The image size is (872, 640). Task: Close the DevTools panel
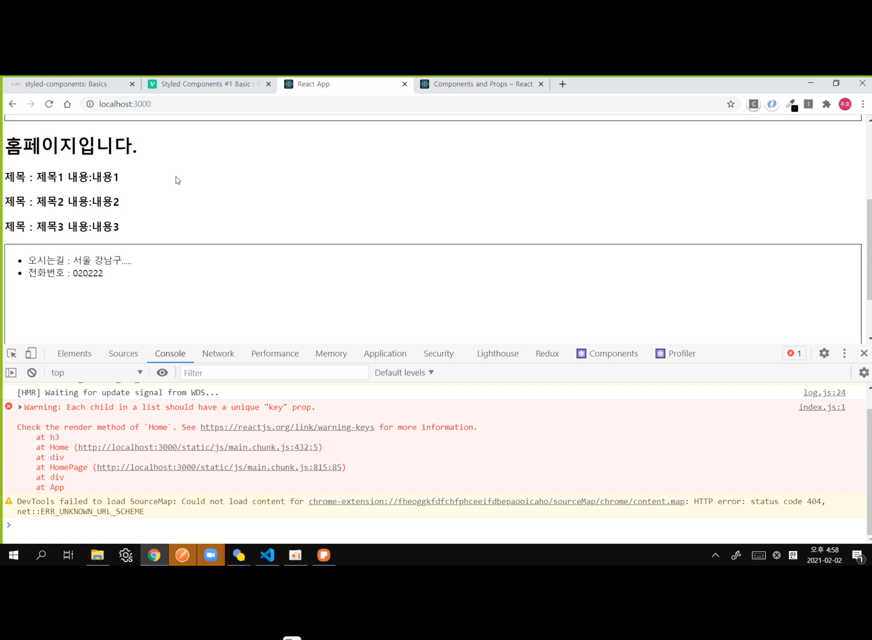(864, 353)
